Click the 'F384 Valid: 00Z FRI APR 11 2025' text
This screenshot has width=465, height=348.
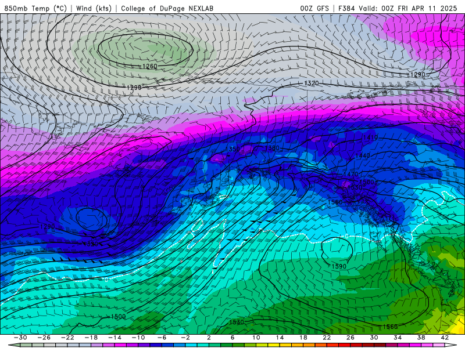[398, 8]
